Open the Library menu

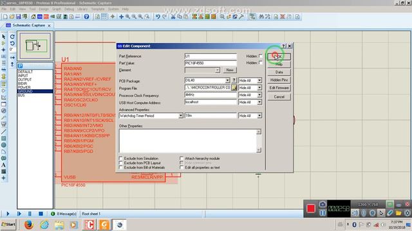coord(82,9)
